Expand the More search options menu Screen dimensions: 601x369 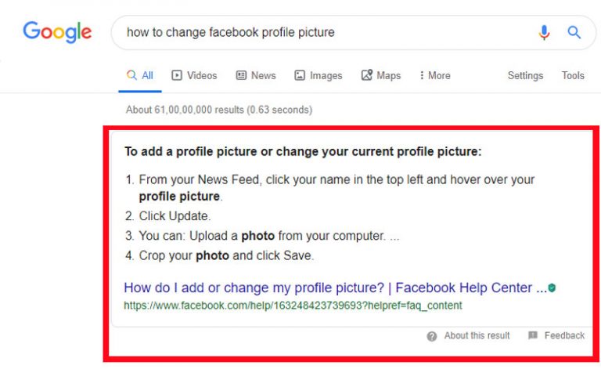(435, 75)
